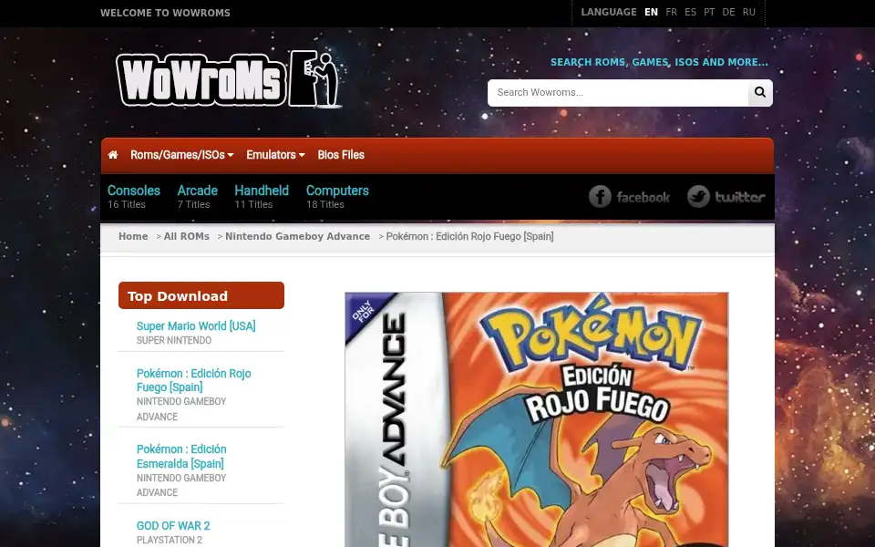This screenshot has width=875, height=547.
Task: Click the WELCOME TO WOWROMS text
Action: point(165,13)
